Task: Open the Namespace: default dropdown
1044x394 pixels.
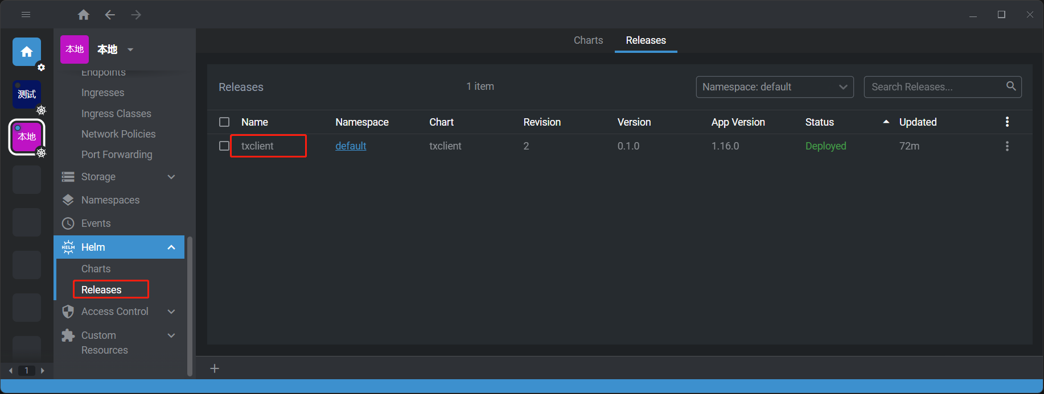Action: 774,87
